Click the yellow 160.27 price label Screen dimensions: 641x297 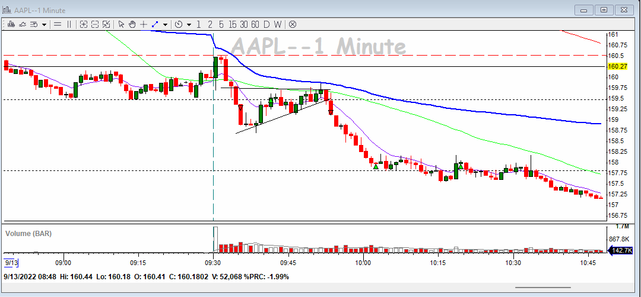tap(618, 66)
